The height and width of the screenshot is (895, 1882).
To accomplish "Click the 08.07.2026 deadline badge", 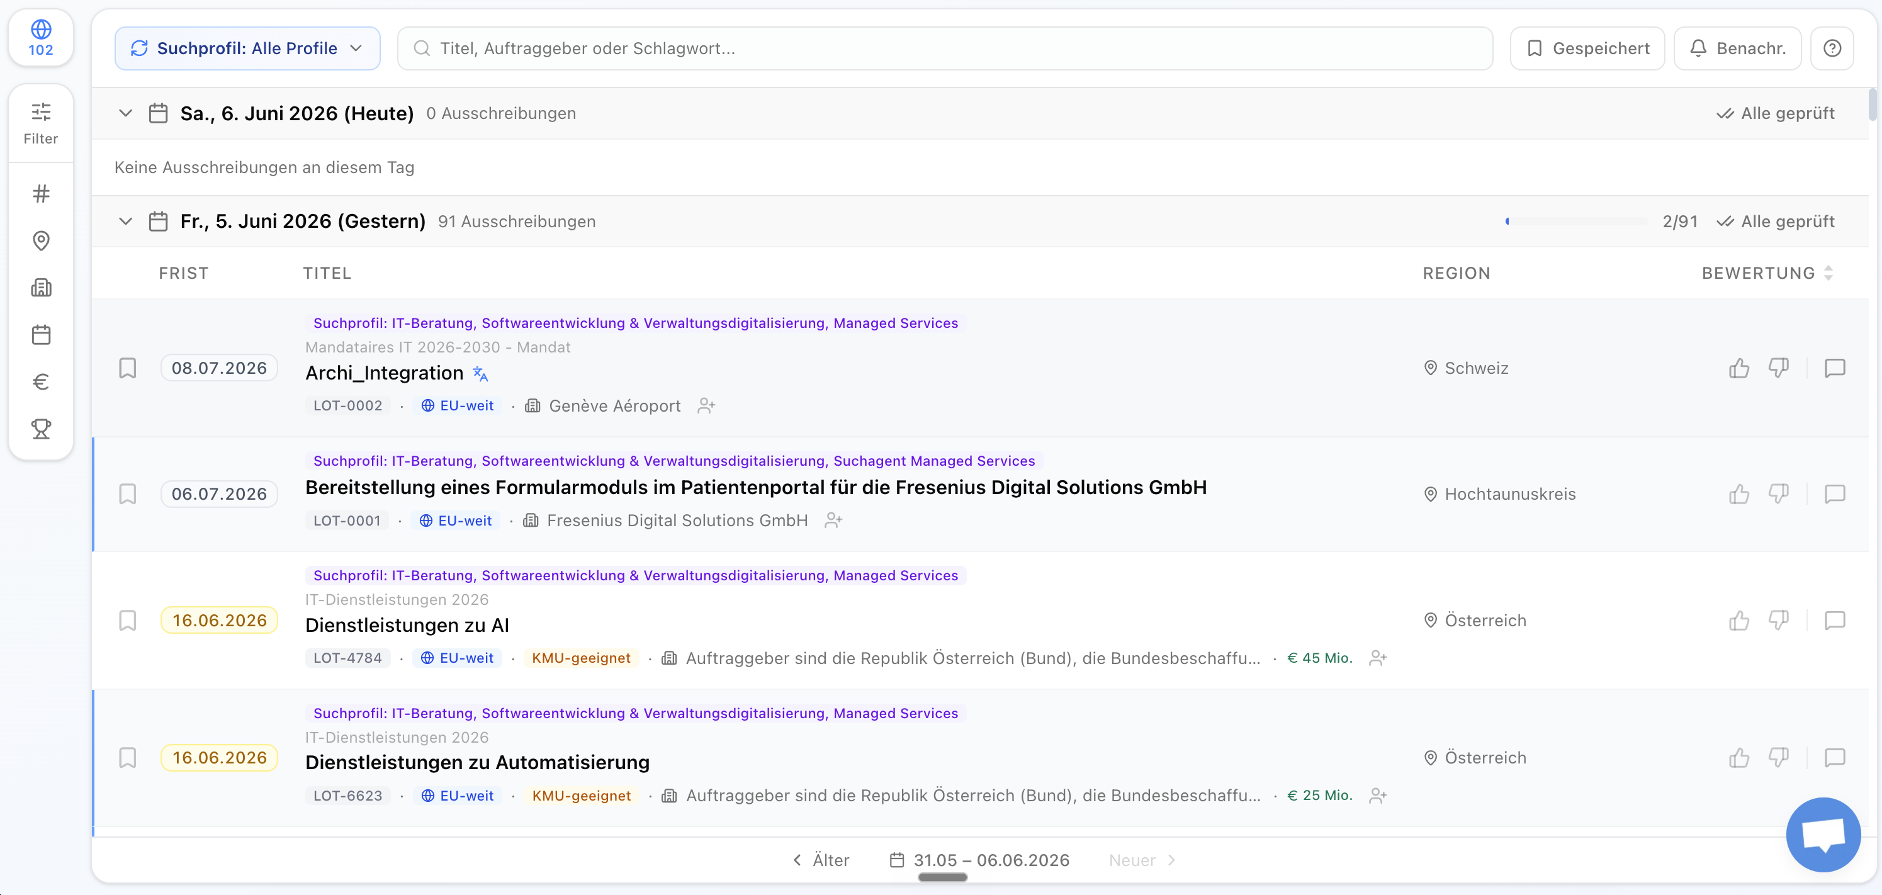I will [x=219, y=368].
